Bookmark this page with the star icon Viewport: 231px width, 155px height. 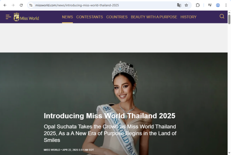(x=186, y=5)
